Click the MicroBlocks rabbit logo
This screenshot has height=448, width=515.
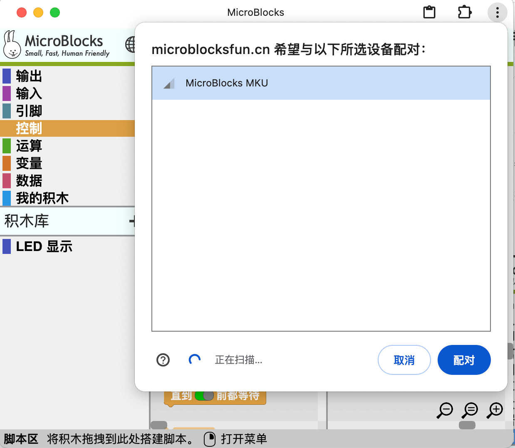12,44
